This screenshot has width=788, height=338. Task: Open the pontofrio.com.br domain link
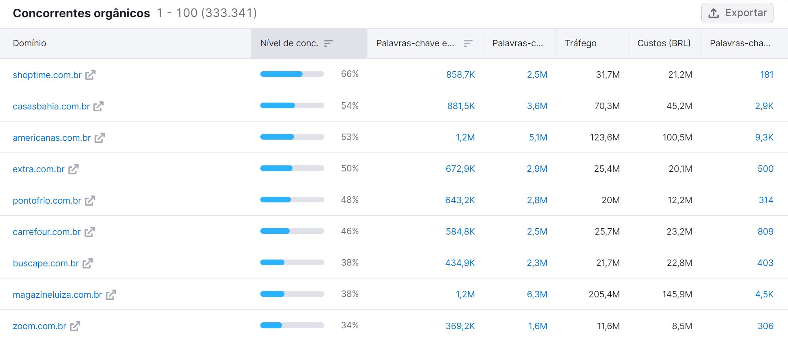coord(47,200)
